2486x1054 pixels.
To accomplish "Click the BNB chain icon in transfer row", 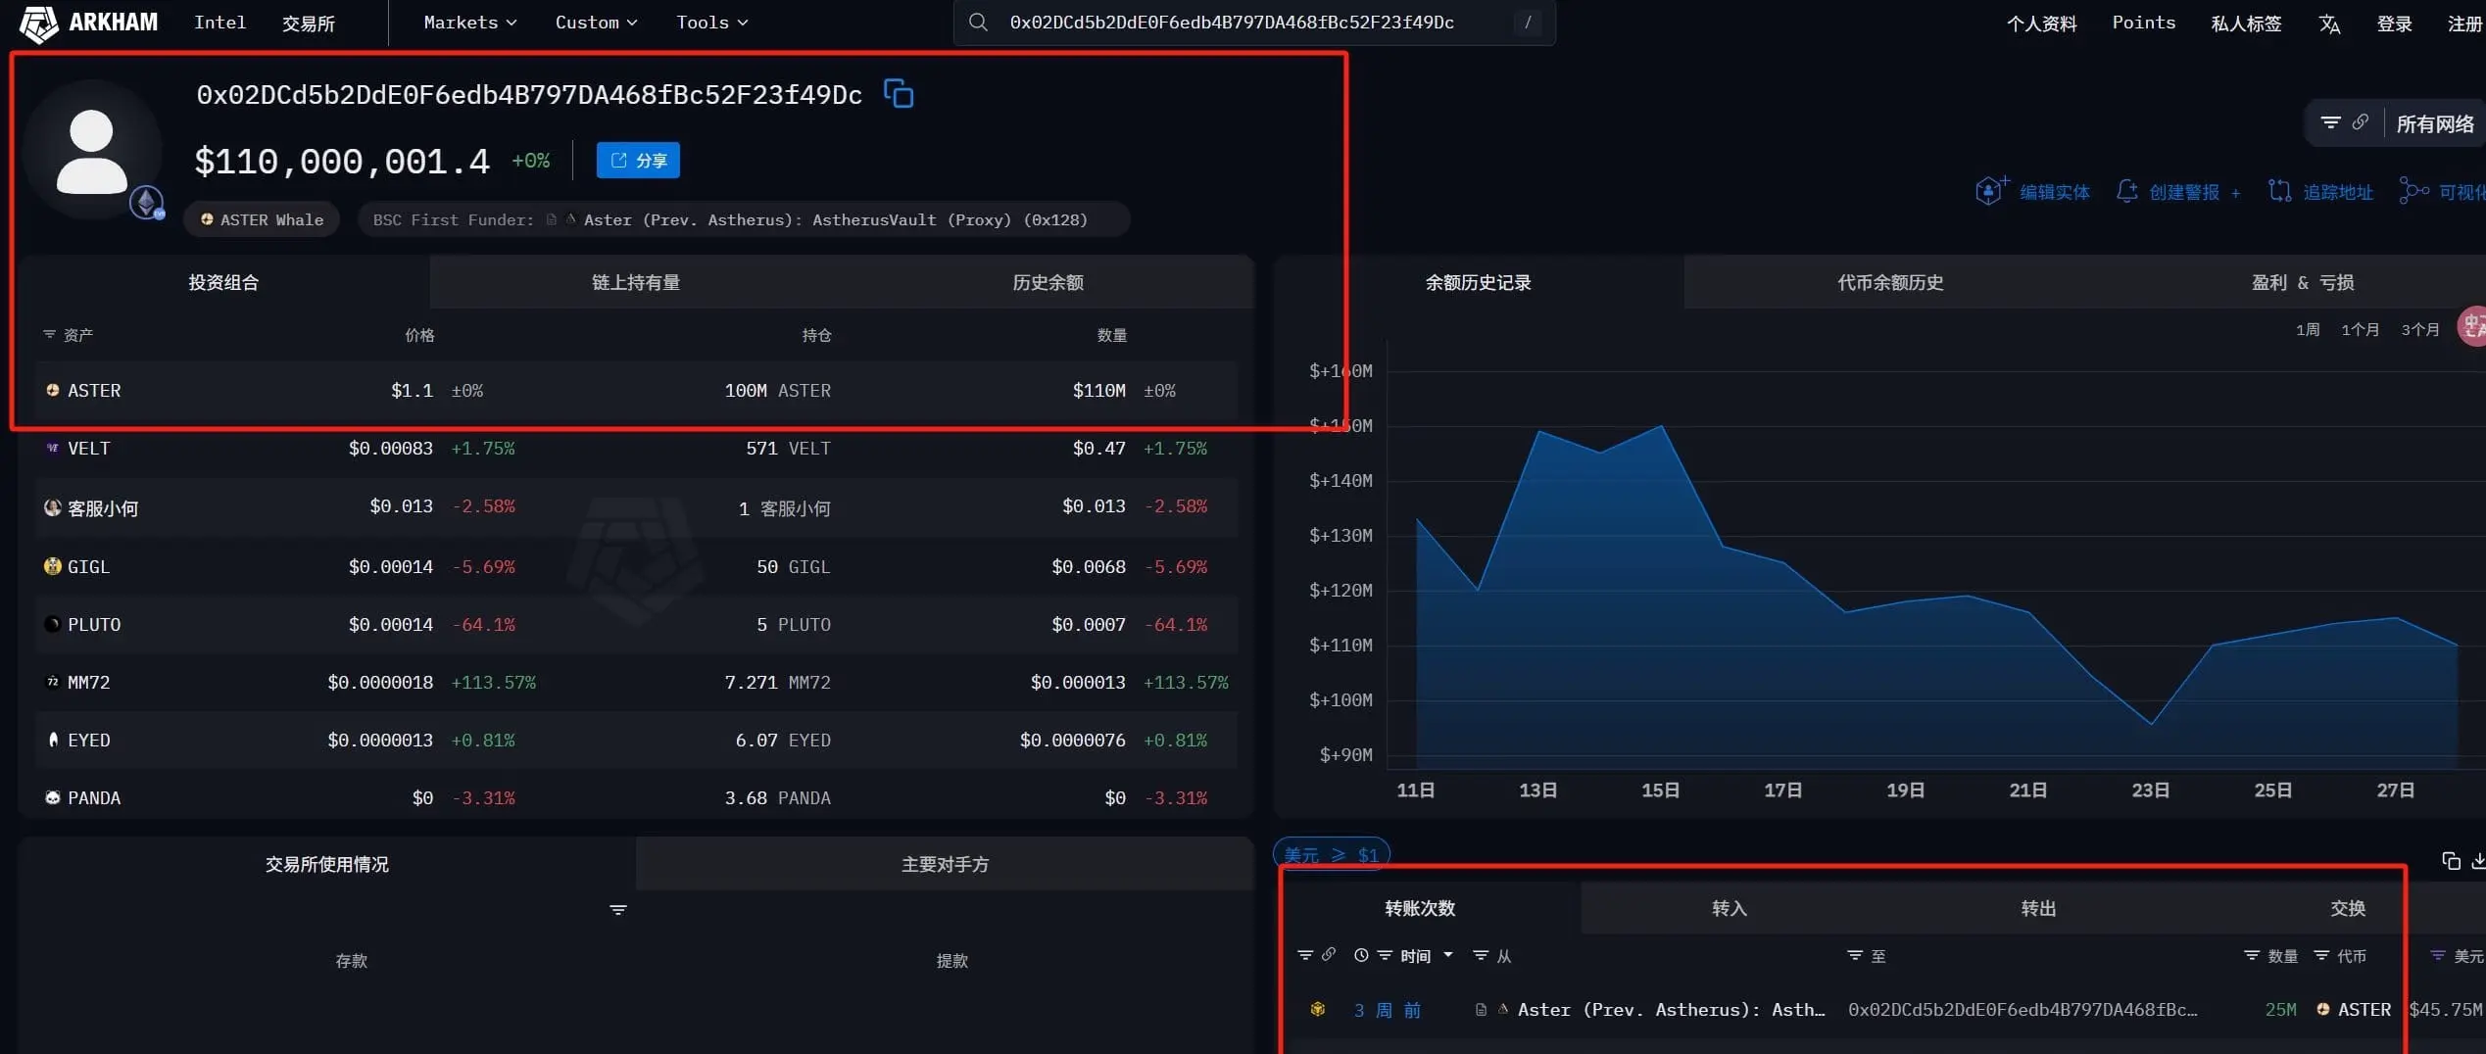I will point(1318,1009).
